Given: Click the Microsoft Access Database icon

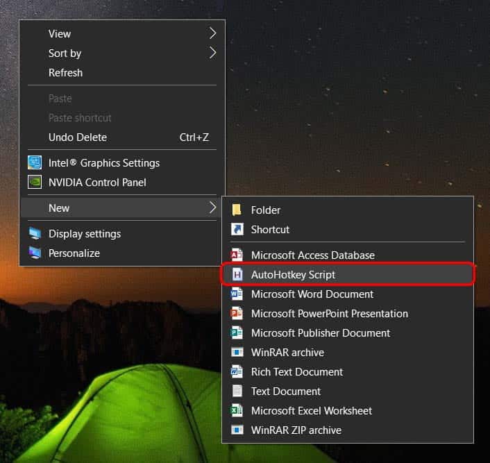Looking at the screenshot, I should (237, 255).
